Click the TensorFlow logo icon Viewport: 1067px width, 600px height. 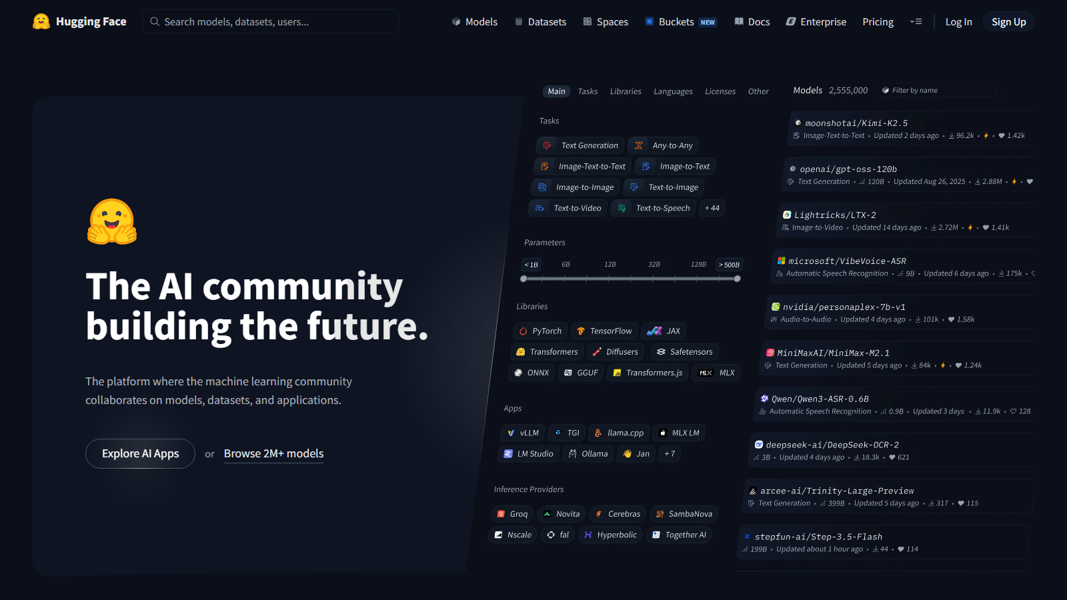[581, 331]
